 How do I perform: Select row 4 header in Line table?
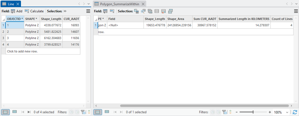(x=3, y=45)
